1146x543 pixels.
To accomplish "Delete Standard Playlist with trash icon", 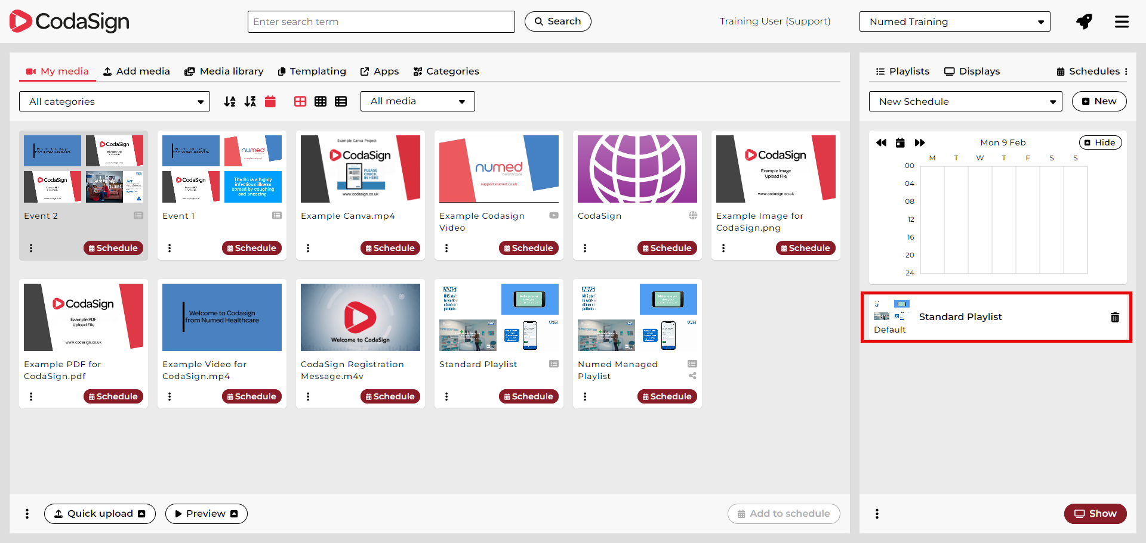I will pyautogui.click(x=1114, y=317).
